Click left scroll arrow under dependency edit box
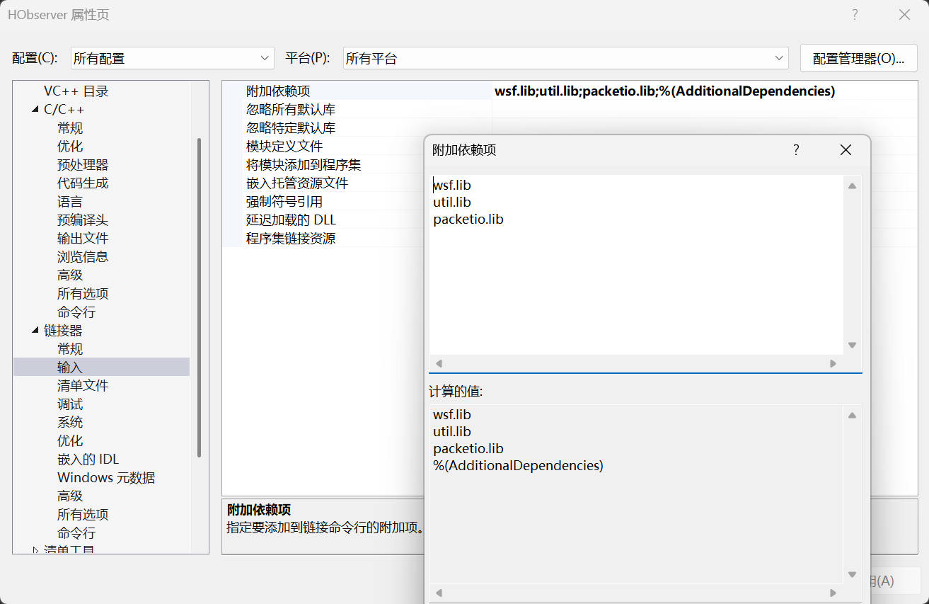Image resolution: width=929 pixels, height=604 pixels. click(439, 363)
